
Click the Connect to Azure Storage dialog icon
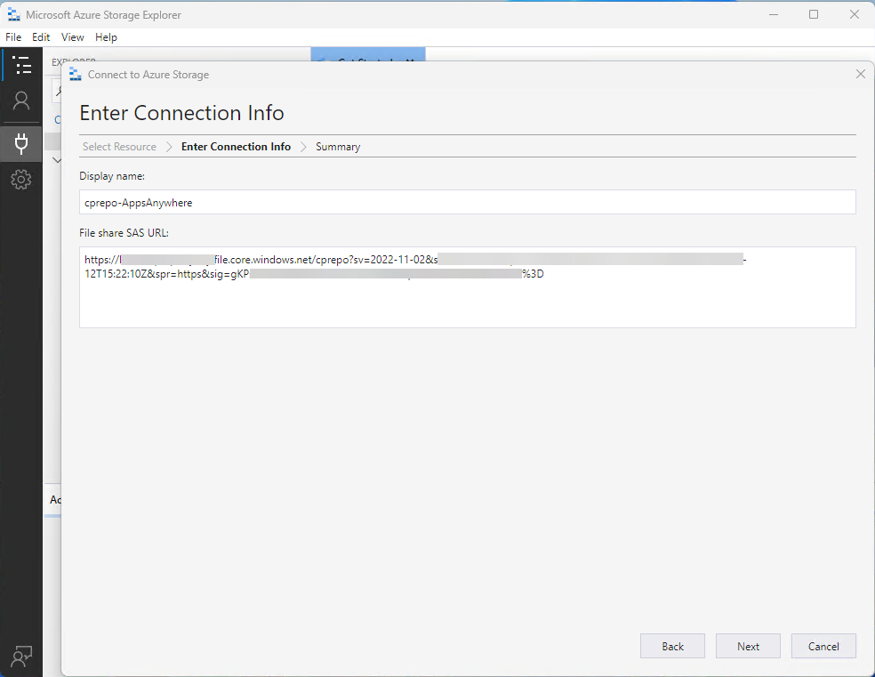[76, 75]
